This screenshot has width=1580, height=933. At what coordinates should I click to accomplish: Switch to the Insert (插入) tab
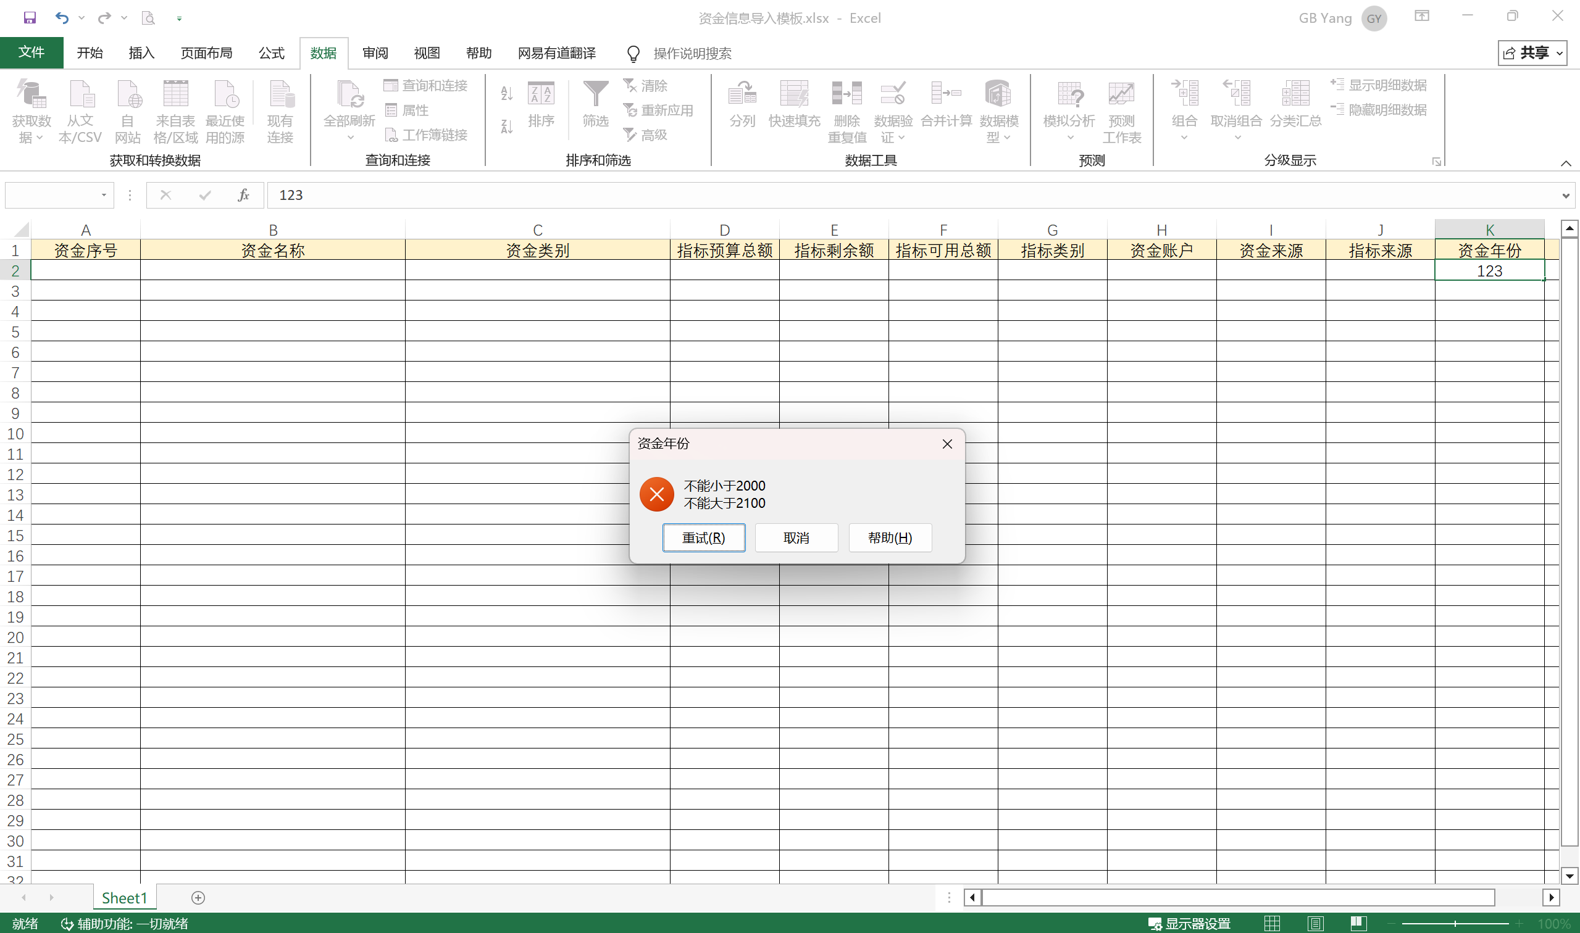coord(141,53)
